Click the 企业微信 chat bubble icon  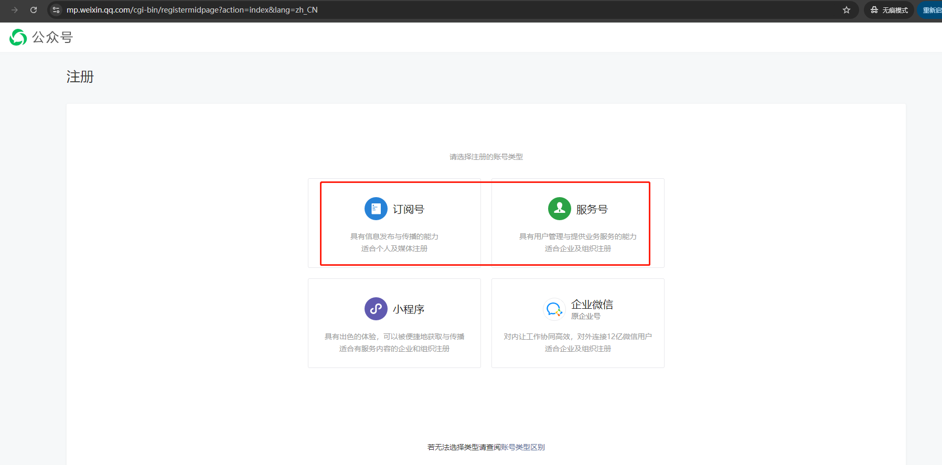554,309
